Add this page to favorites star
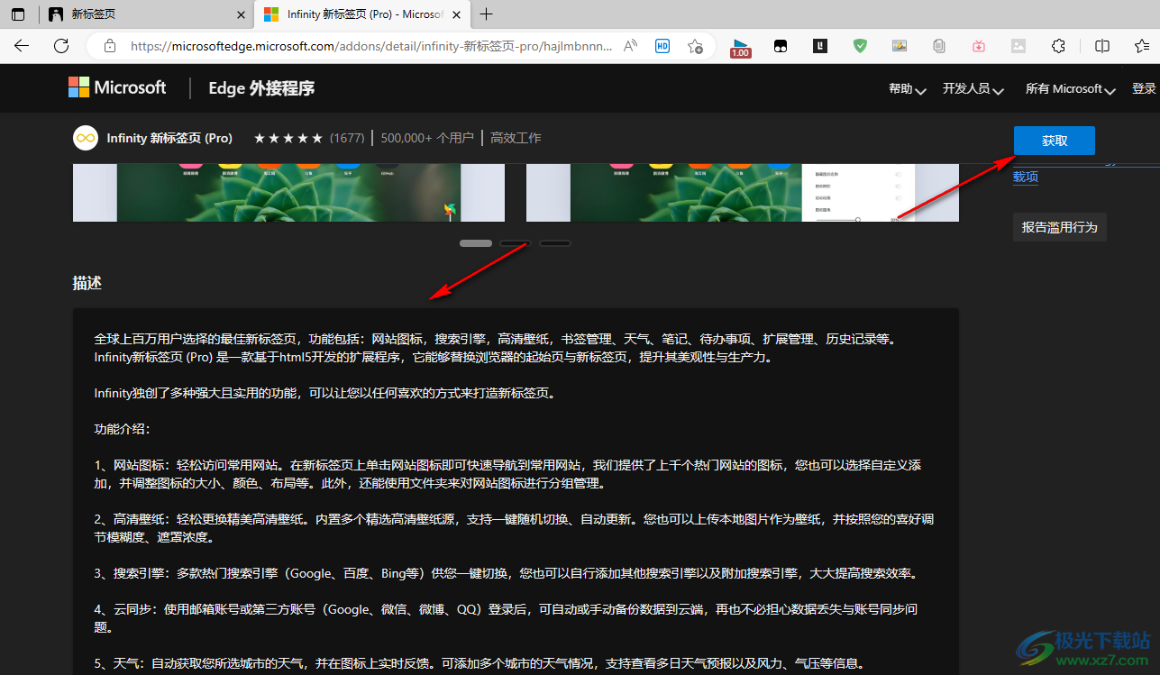1160x675 pixels. (x=695, y=46)
